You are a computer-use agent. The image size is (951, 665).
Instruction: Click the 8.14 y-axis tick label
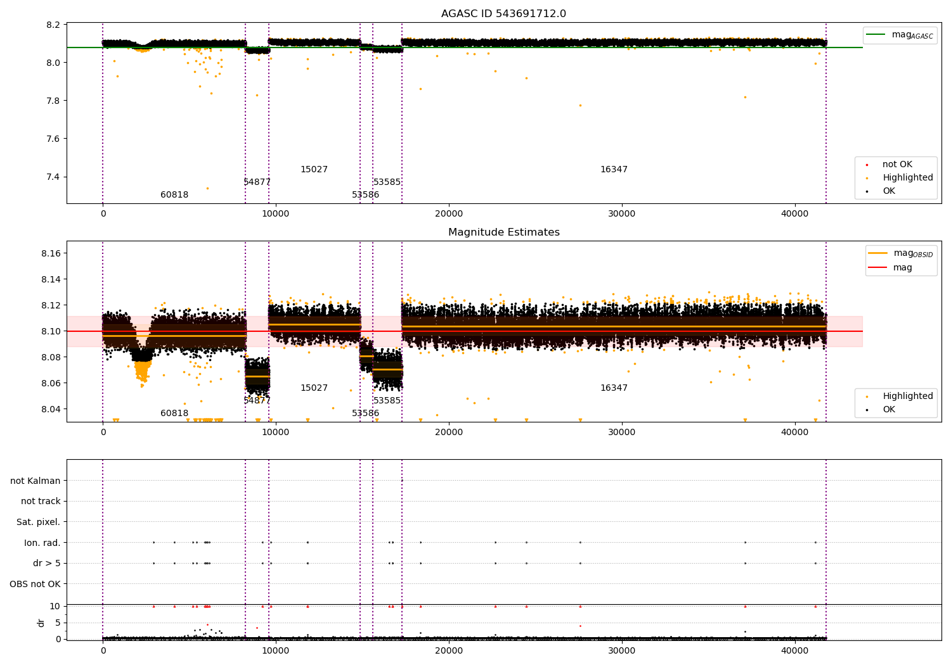[x=51, y=280]
